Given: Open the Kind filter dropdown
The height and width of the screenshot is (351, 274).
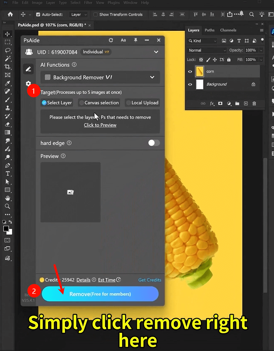Looking at the screenshot, I should (x=203, y=41).
